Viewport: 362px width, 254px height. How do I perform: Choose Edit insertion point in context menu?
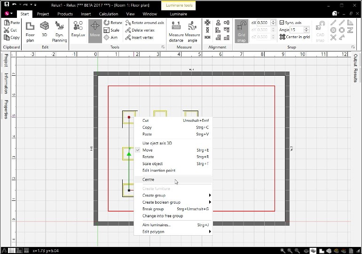(x=173, y=170)
